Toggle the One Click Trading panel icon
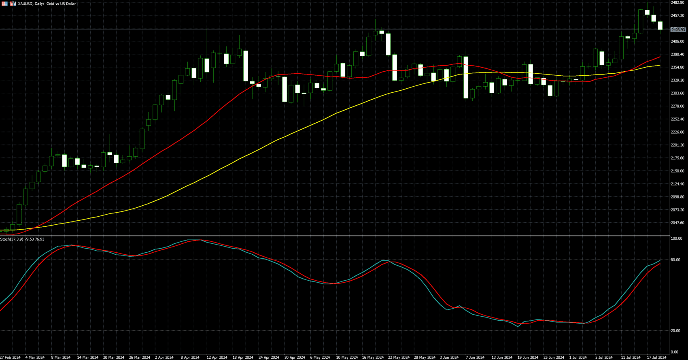This screenshot has height=360, width=688. (5, 4)
